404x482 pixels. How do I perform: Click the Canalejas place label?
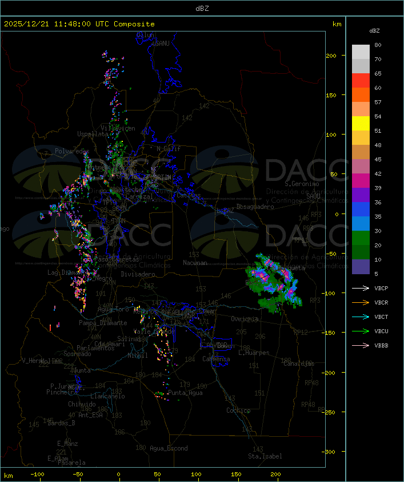[299, 364]
